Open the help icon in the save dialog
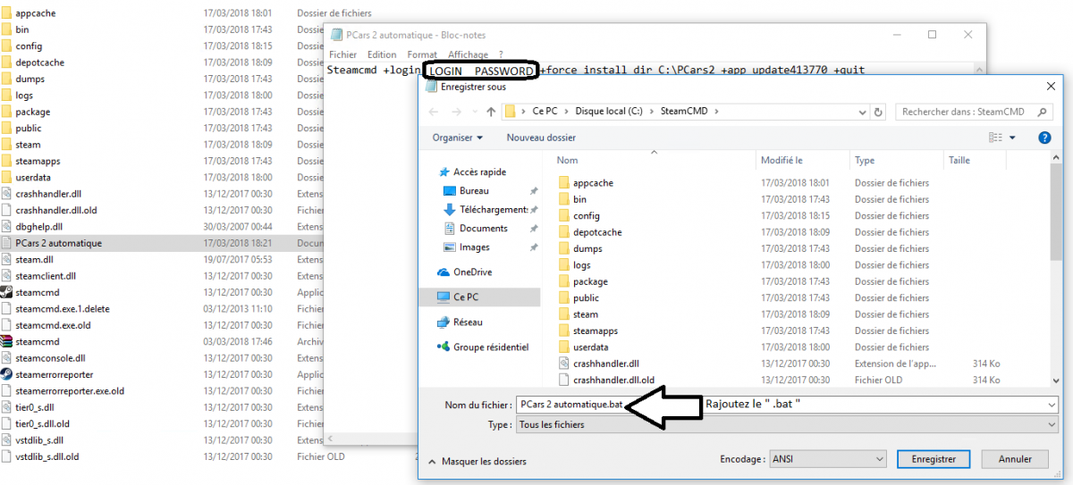 1043,138
